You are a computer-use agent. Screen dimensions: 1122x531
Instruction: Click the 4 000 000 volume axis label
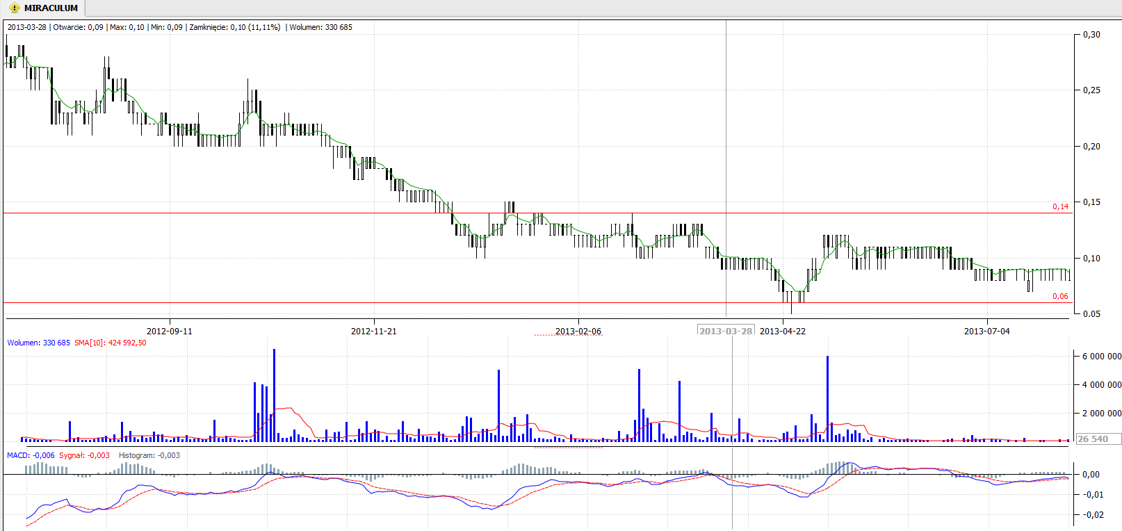1102,385
